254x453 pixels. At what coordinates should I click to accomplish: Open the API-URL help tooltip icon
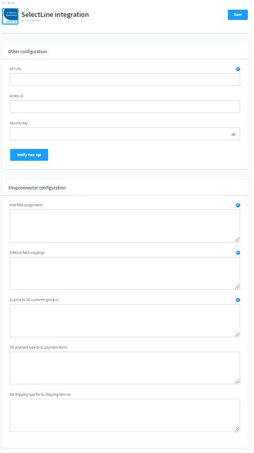(x=238, y=69)
